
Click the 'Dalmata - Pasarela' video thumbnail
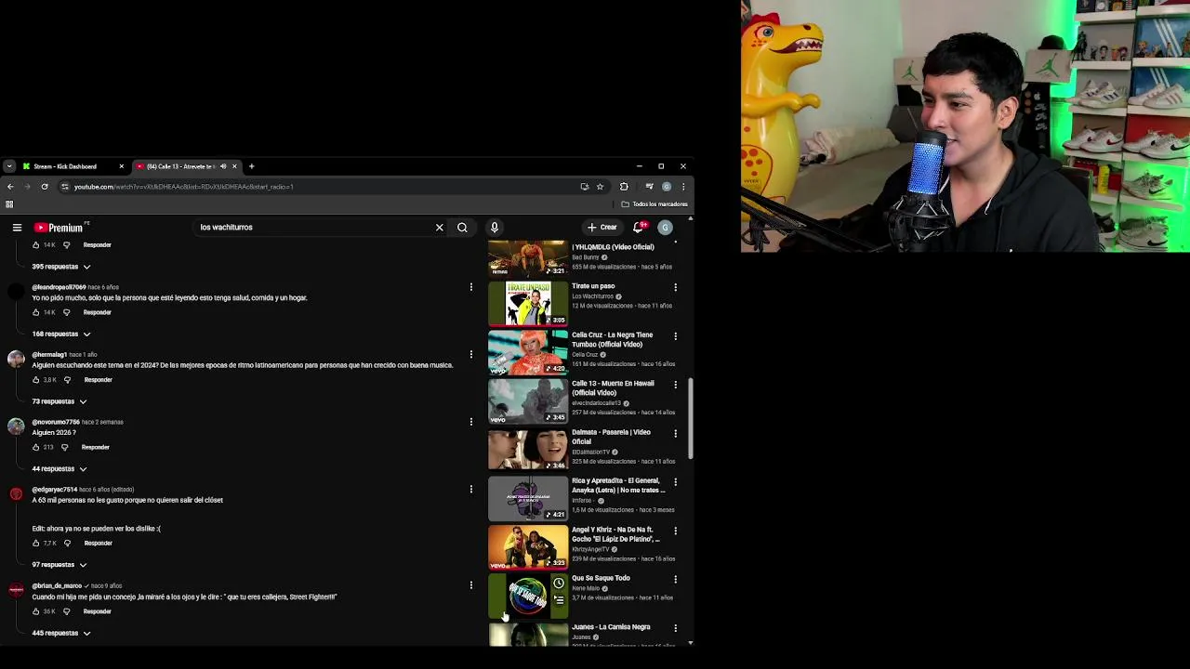[x=528, y=450]
